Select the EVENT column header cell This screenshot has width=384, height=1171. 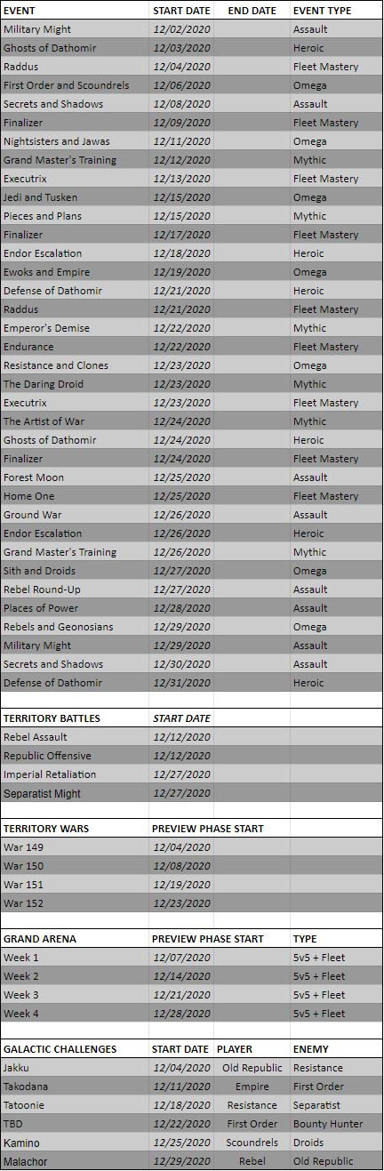(x=75, y=11)
